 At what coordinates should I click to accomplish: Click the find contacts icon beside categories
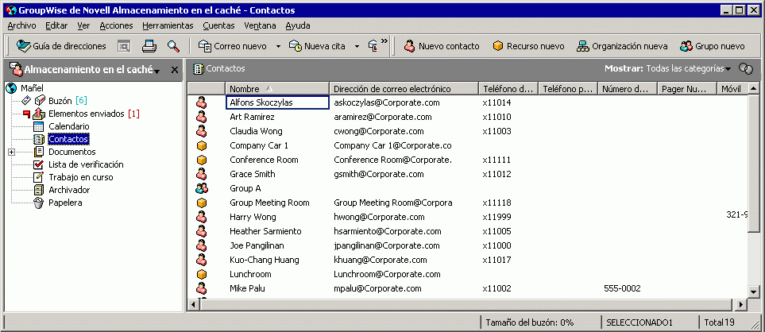coord(745,69)
